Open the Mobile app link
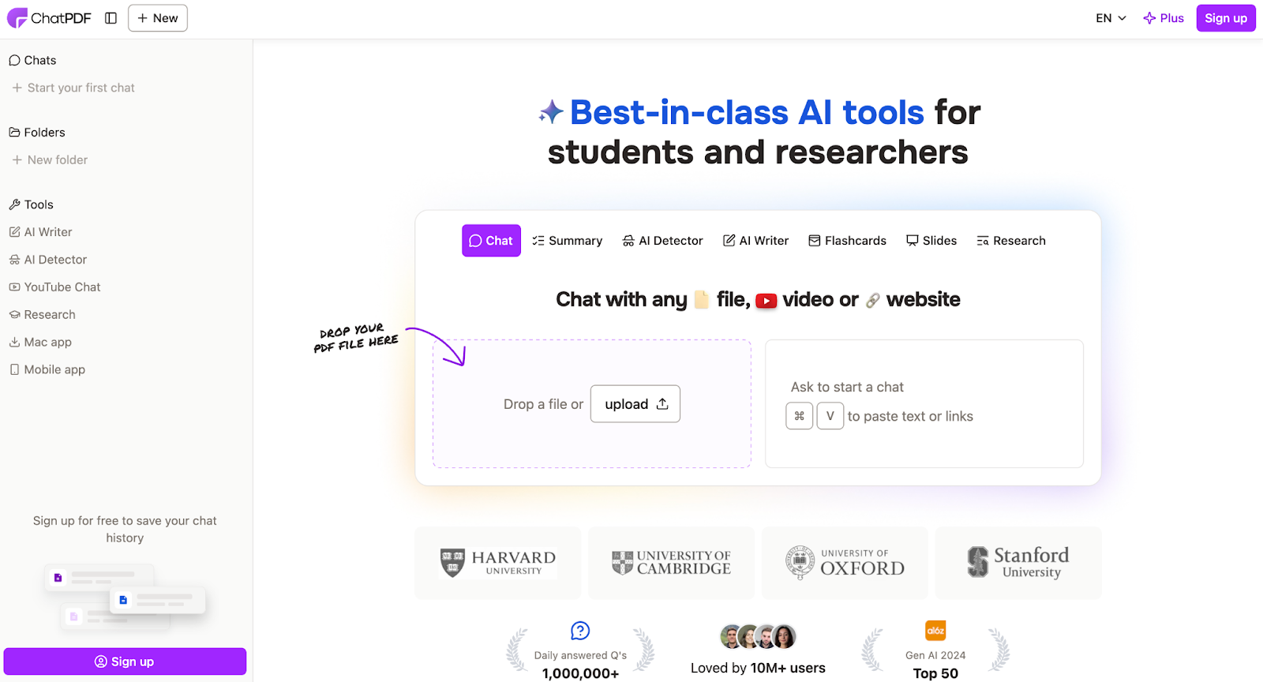 click(54, 369)
